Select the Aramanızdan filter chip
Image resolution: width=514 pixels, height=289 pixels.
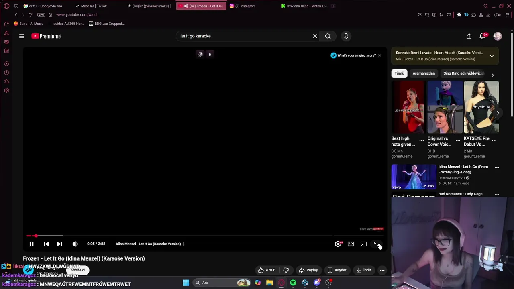[x=424, y=73]
